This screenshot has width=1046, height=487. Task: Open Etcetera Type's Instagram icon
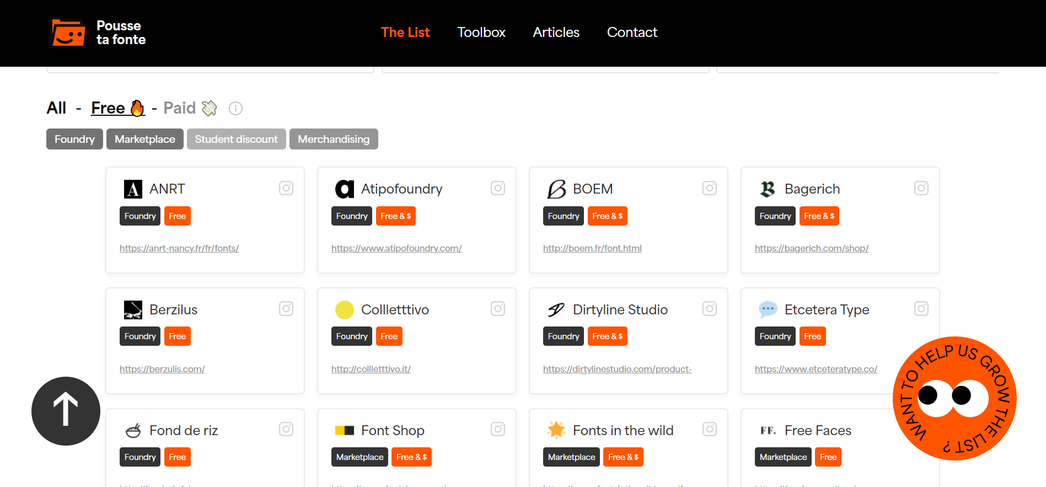pyautogui.click(x=921, y=308)
